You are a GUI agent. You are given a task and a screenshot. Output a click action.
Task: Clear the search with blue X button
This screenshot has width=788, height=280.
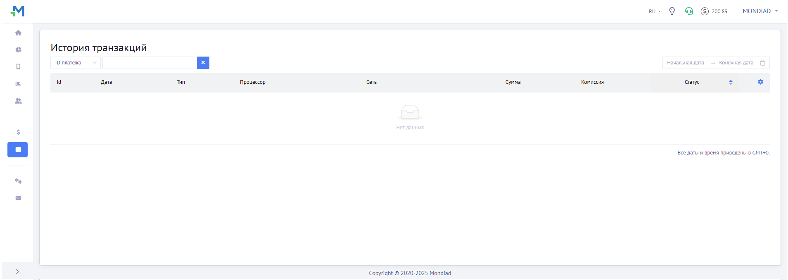click(203, 63)
